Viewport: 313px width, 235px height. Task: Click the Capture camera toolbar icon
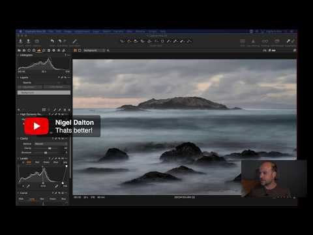(x=37, y=41)
